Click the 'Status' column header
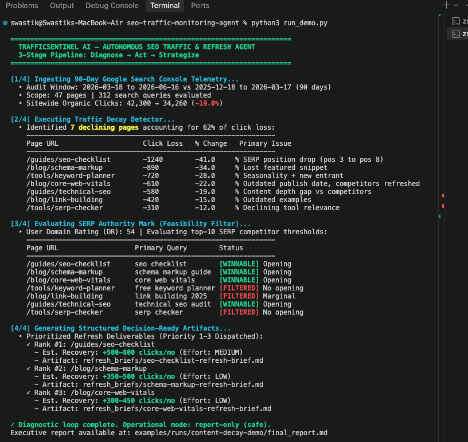Image resolution: width=468 pixels, height=442 pixels. point(231,248)
